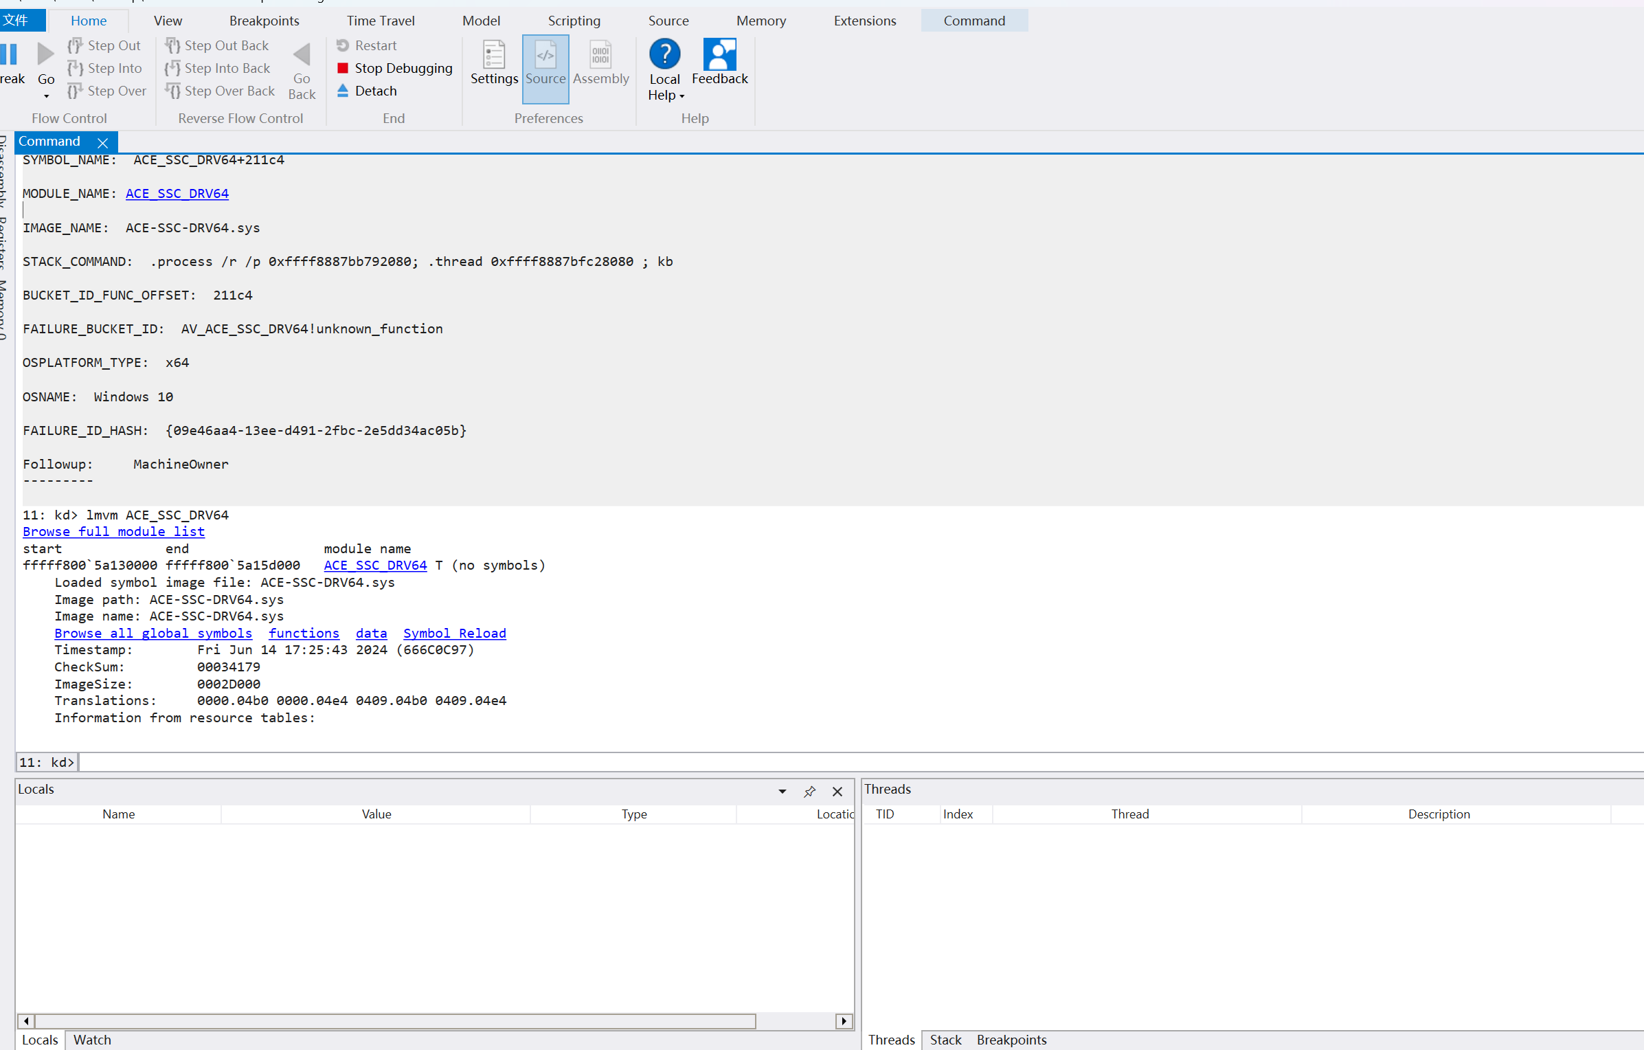Open the Command ribbon tab
Screen dimensions: 1644x1050
pyautogui.click(x=974, y=21)
